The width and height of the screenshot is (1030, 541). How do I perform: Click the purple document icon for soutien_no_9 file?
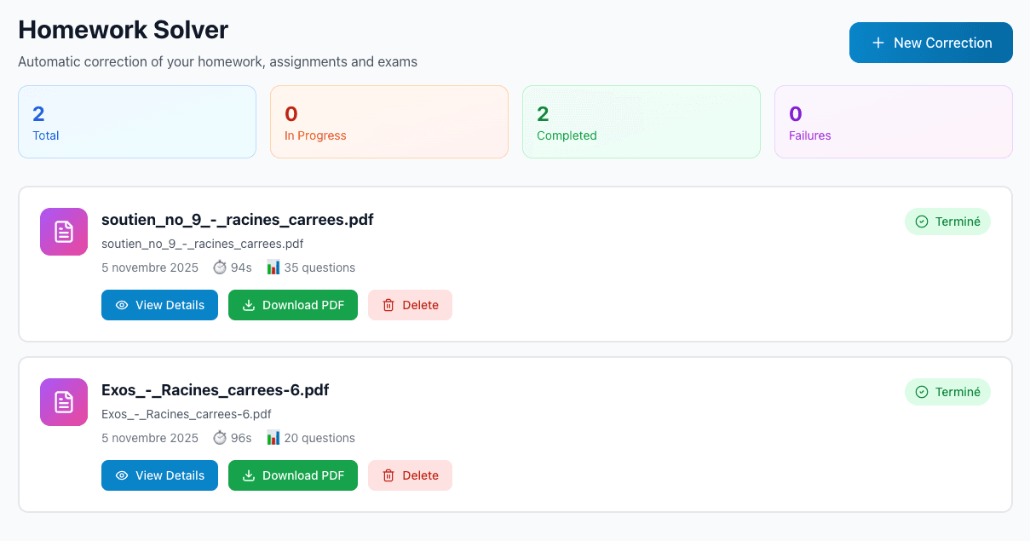pos(64,232)
